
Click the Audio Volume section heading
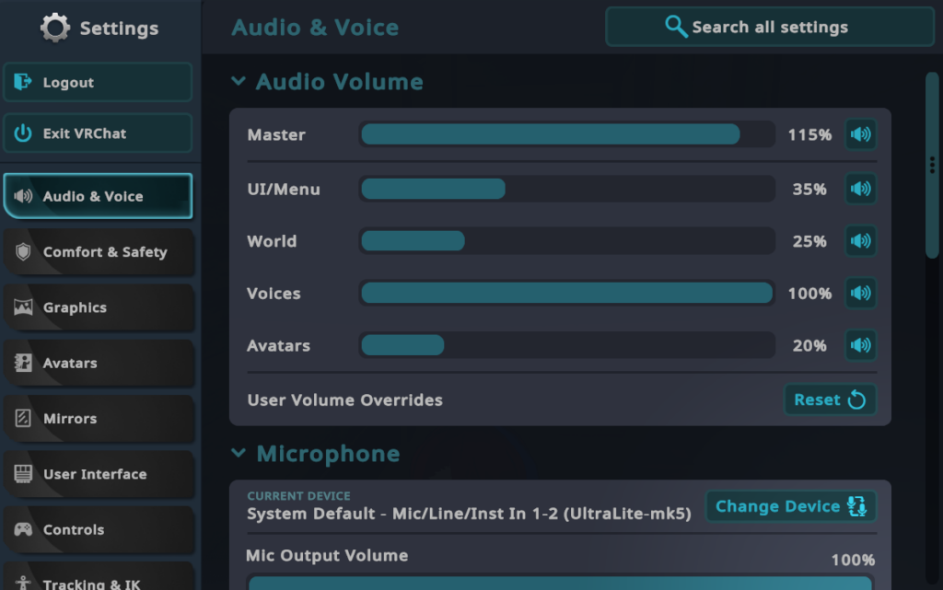[x=339, y=82]
